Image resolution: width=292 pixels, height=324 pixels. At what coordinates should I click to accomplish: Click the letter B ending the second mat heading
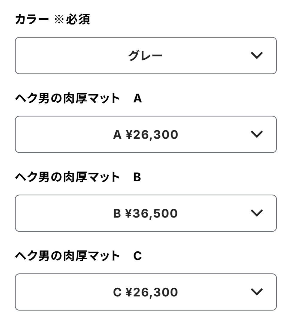coord(137,178)
